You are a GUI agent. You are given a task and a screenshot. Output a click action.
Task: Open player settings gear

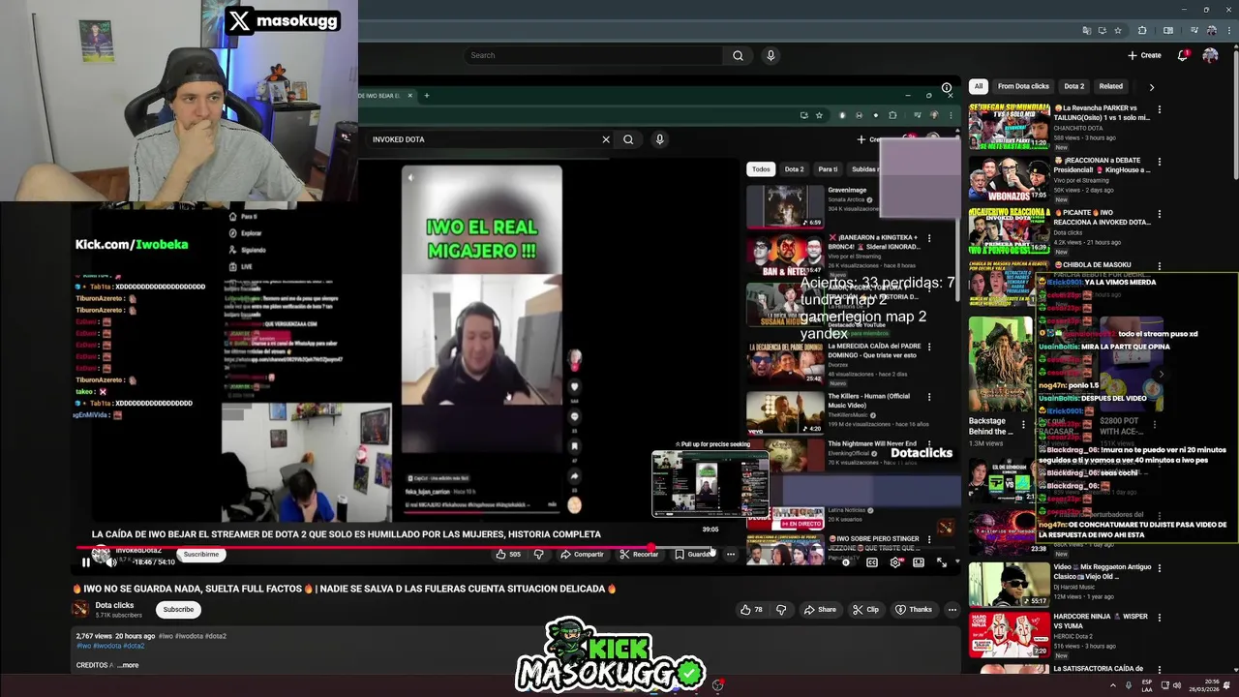(x=895, y=562)
